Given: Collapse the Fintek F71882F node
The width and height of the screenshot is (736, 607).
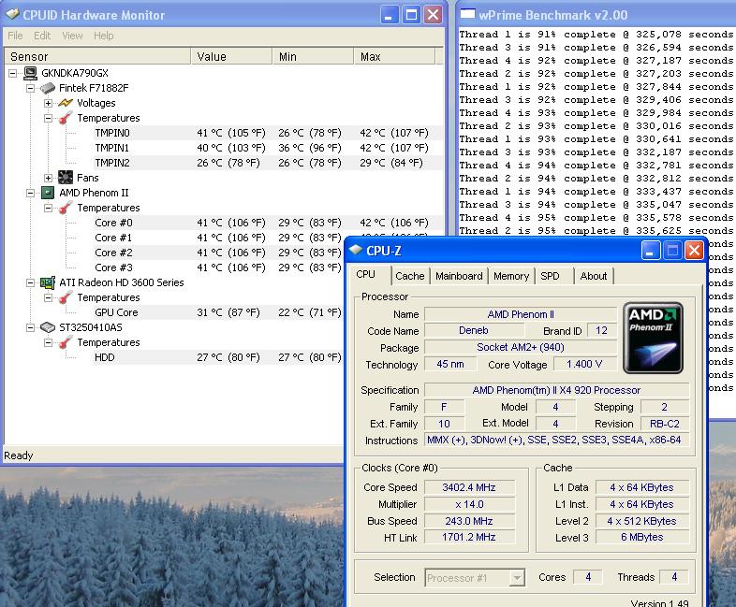Looking at the screenshot, I should pos(31,88).
